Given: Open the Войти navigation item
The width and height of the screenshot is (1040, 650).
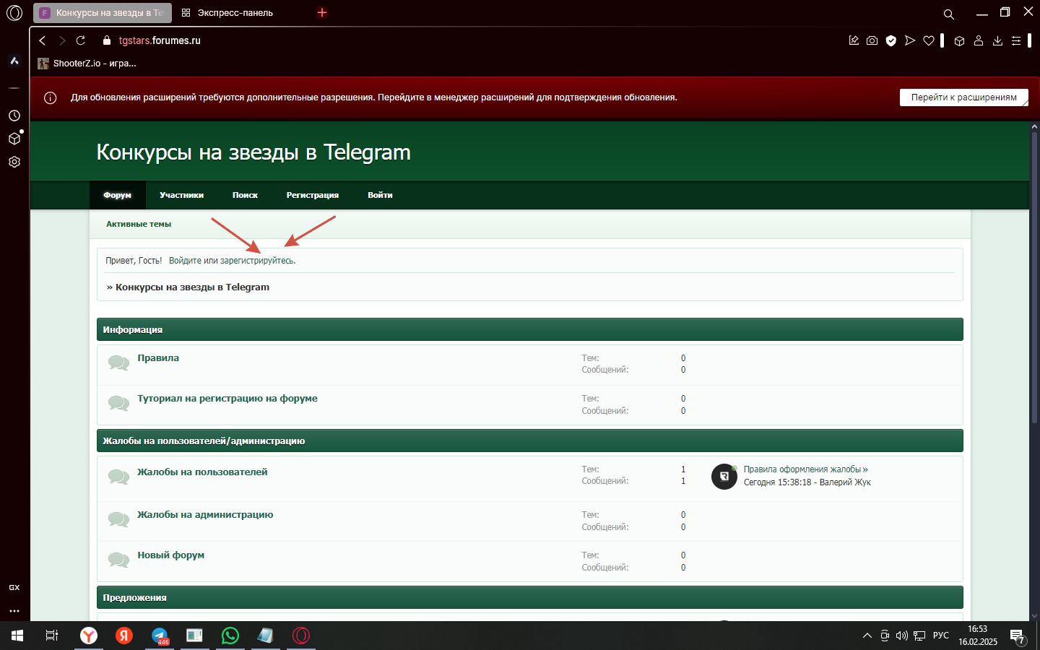Looking at the screenshot, I should coord(380,195).
